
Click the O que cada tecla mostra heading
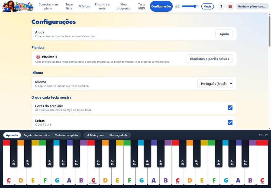pos(51,97)
